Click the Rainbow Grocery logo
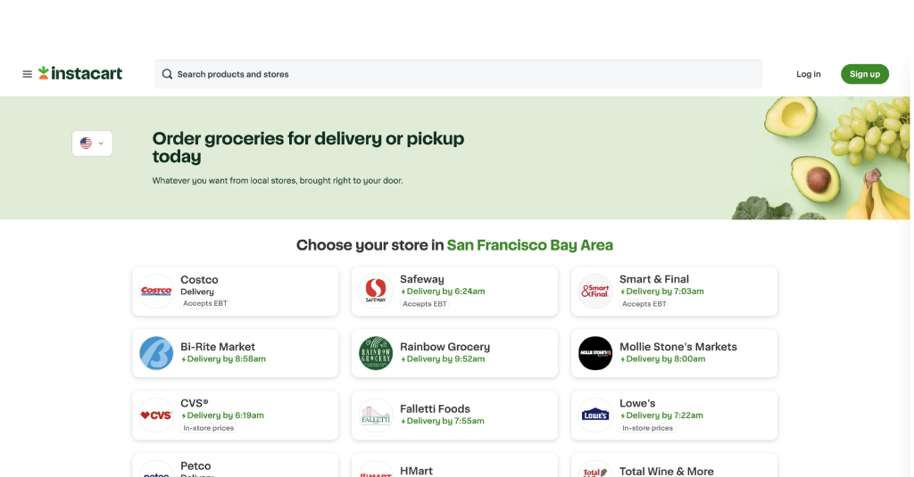Screen dimensions: 914x477 [x=376, y=353]
